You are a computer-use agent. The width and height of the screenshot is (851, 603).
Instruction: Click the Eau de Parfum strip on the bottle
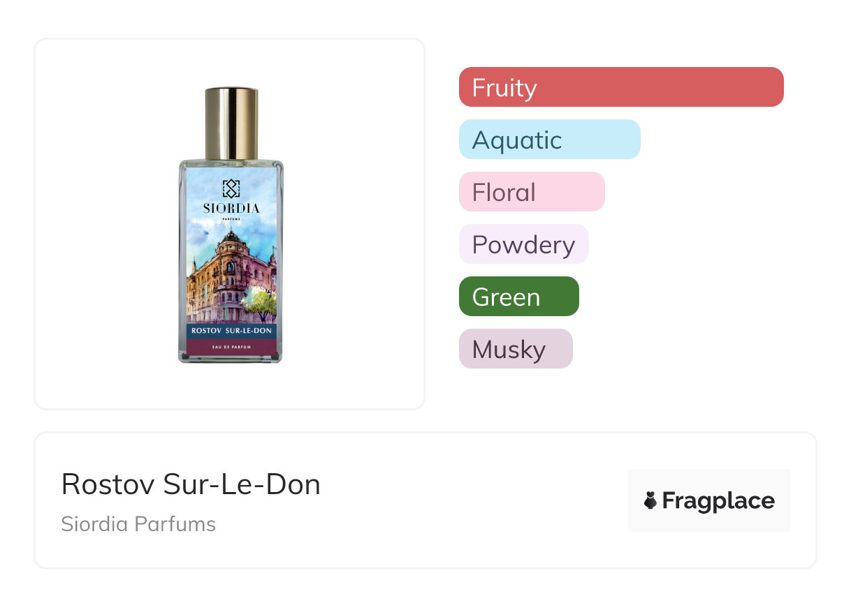tap(231, 346)
